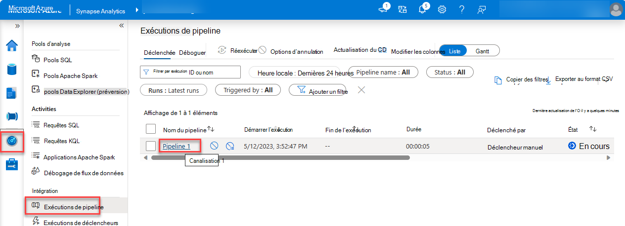Image resolution: width=625 pixels, height=226 pixels.
Task: Open the Pipeline 1 link
Action: tap(176, 146)
